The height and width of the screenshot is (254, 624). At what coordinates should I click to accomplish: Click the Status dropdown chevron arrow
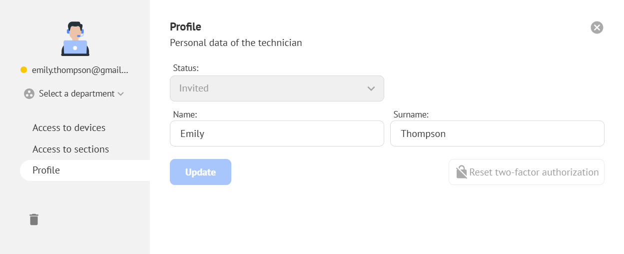[371, 88]
